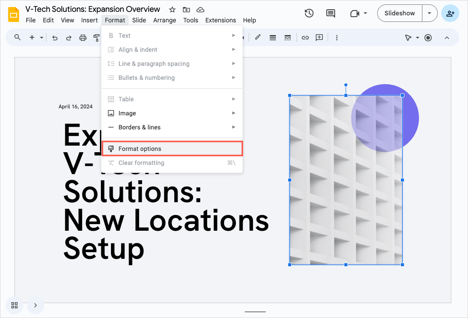Insert a link with chain icon
This screenshot has height=318, width=468.
pos(305,38)
